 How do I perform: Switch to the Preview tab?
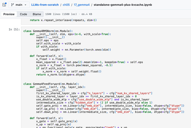[x=9, y=14]
